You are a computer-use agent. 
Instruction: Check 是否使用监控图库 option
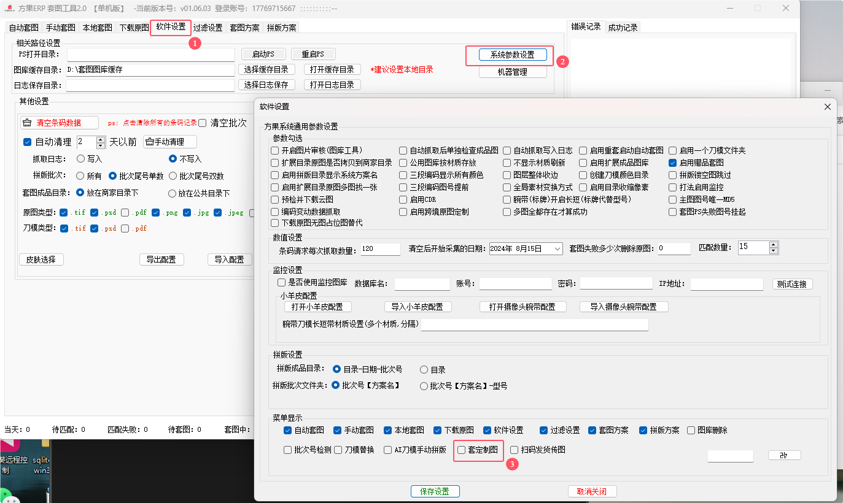pyautogui.click(x=282, y=283)
